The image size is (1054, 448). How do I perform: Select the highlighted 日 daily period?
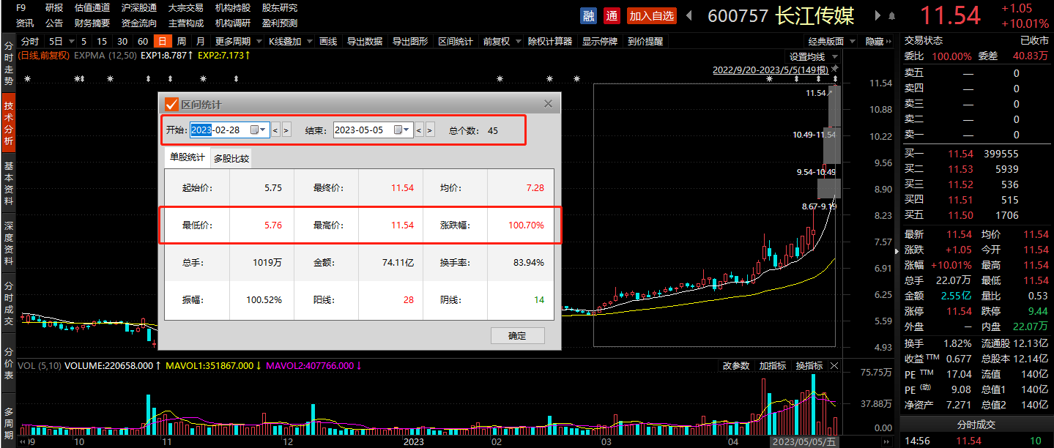point(162,42)
